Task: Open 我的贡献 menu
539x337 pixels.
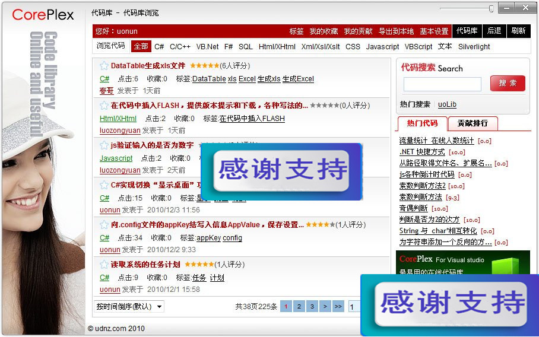Action: (x=358, y=31)
